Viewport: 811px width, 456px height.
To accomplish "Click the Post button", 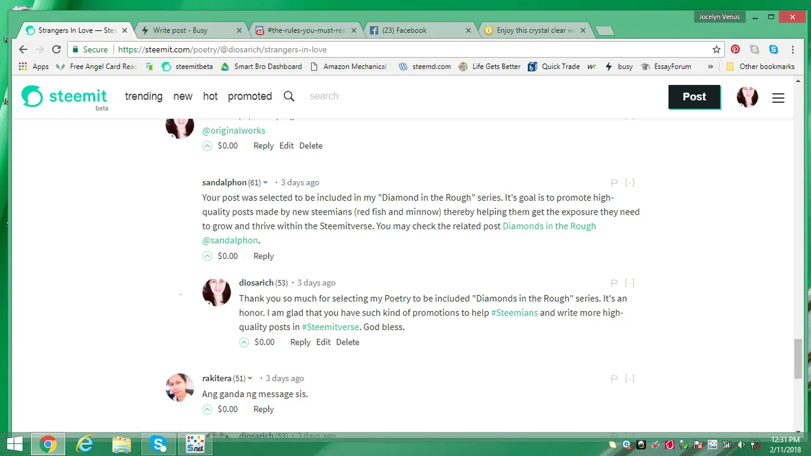I will tap(694, 97).
